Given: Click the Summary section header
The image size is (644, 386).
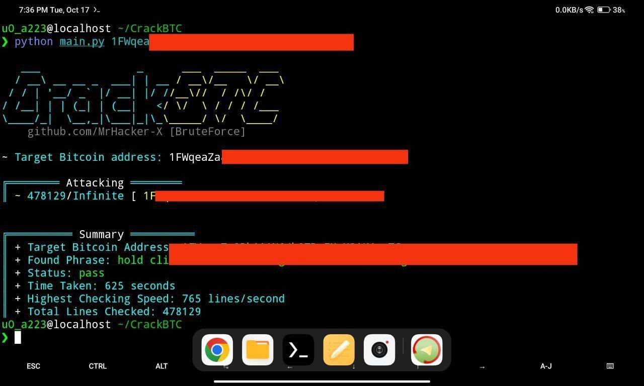Looking at the screenshot, I should (x=101, y=234).
